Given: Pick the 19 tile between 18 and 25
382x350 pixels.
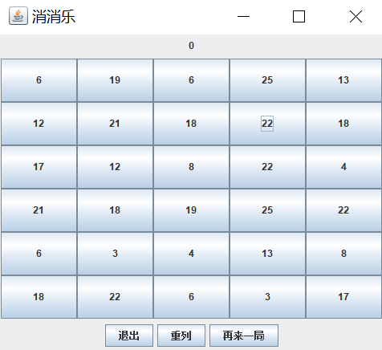Looking at the screenshot, I should 191,210.
